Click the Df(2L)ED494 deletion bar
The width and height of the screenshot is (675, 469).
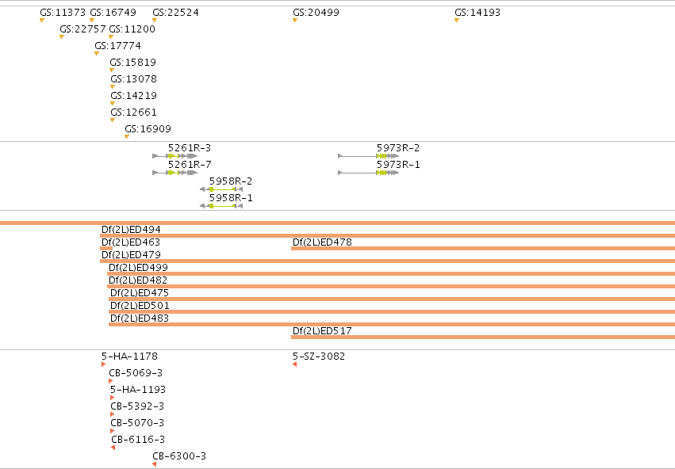pyautogui.click(x=387, y=235)
